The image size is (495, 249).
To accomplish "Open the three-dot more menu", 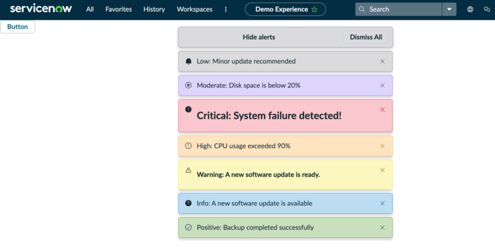I will [x=226, y=10].
